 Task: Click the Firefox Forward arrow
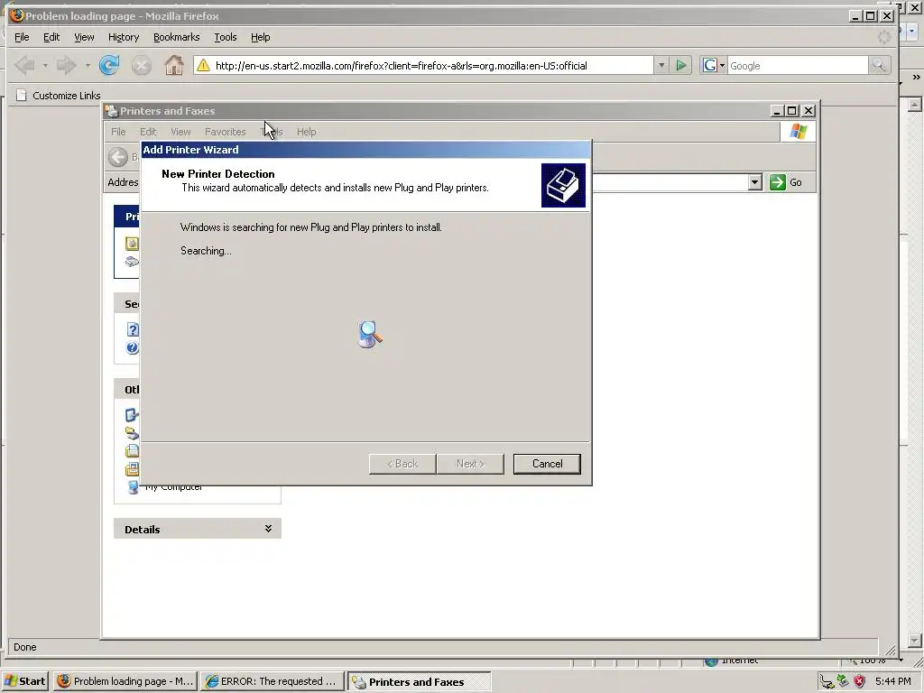click(67, 65)
